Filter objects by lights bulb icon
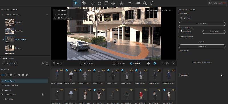Screen dimensions: 228x104 point(19,75)
